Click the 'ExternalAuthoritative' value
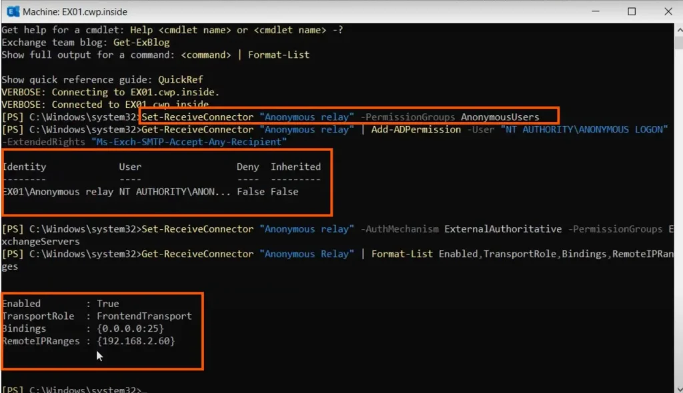Screen dimensions: 683x393 pos(503,229)
